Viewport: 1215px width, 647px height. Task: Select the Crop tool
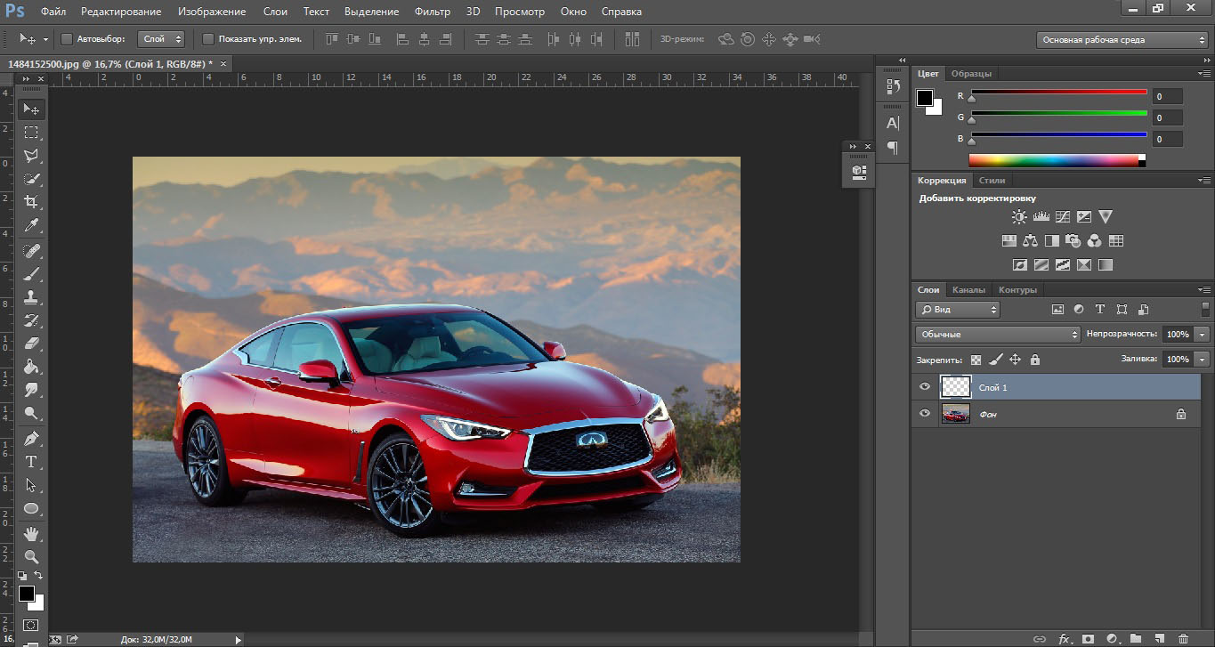31,202
